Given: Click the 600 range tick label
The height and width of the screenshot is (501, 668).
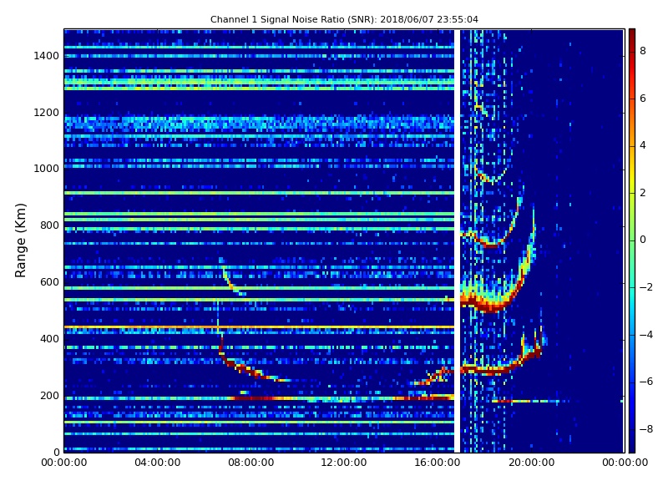Looking at the screenshot, I should (49, 282).
